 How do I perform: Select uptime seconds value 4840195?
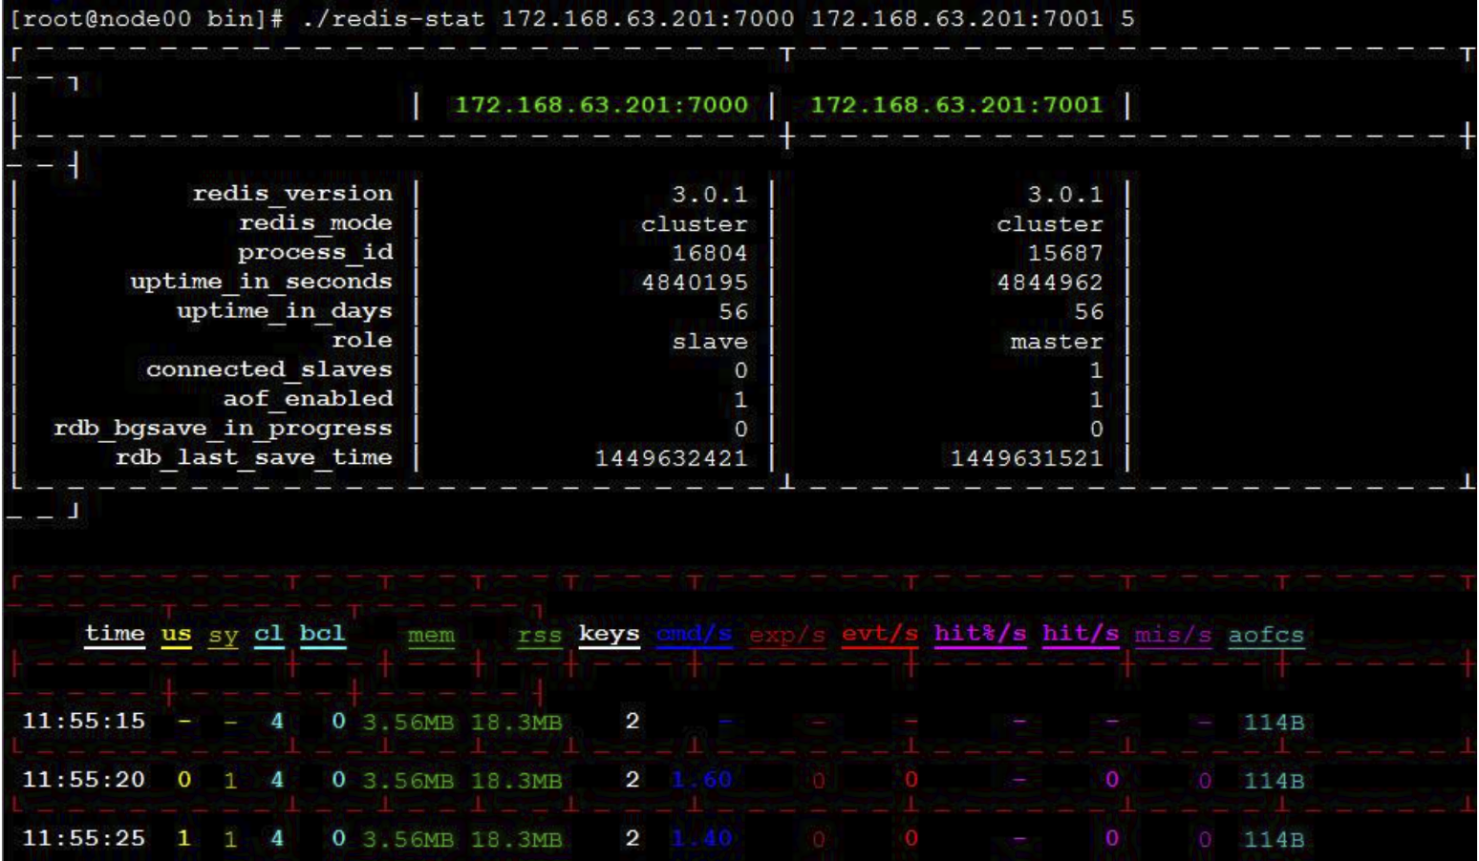pyautogui.click(x=695, y=283)
